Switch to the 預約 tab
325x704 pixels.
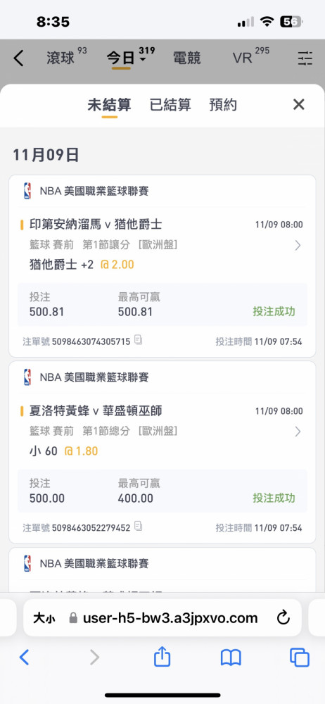(223, 105)
